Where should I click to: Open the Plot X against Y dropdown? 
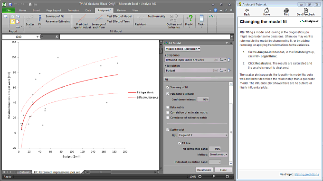[x=203, y=135]
